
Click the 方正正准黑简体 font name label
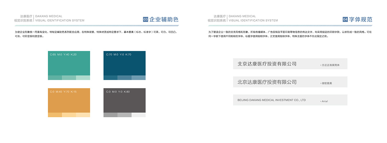(x=331, y=65)
